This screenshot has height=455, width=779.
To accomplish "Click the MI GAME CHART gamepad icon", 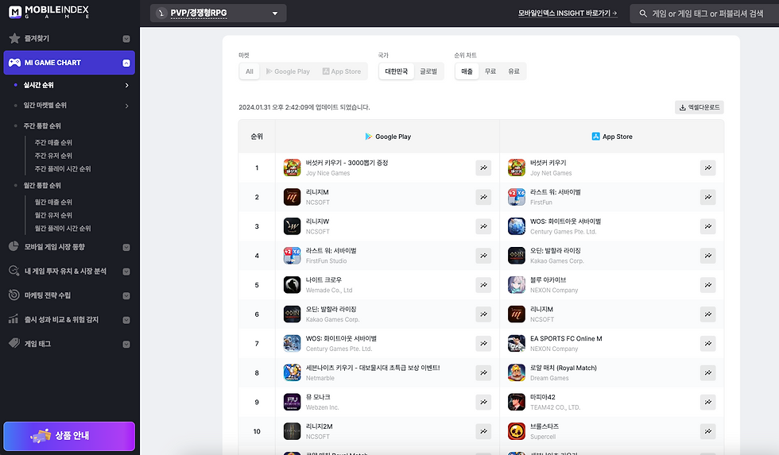I will click(15, 63).
